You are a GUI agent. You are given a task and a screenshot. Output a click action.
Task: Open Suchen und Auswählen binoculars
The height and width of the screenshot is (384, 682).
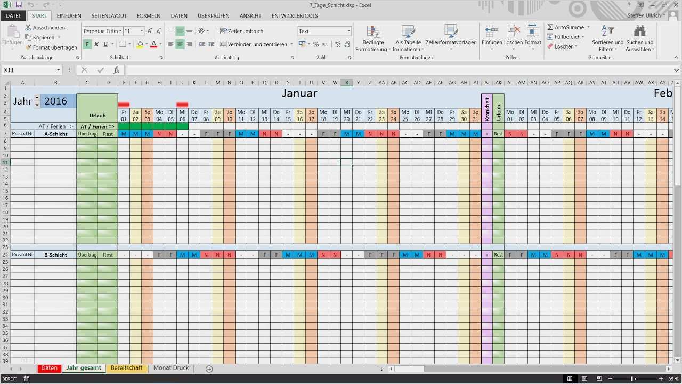point(640,38)
